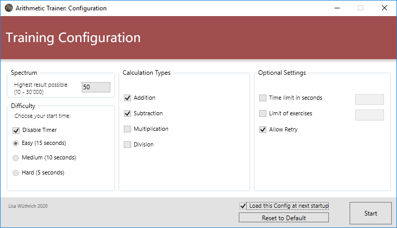Viewport: 397px width, 228px height.
Task: Toggle the Subtraction calculation type
Action: (127, 113)
